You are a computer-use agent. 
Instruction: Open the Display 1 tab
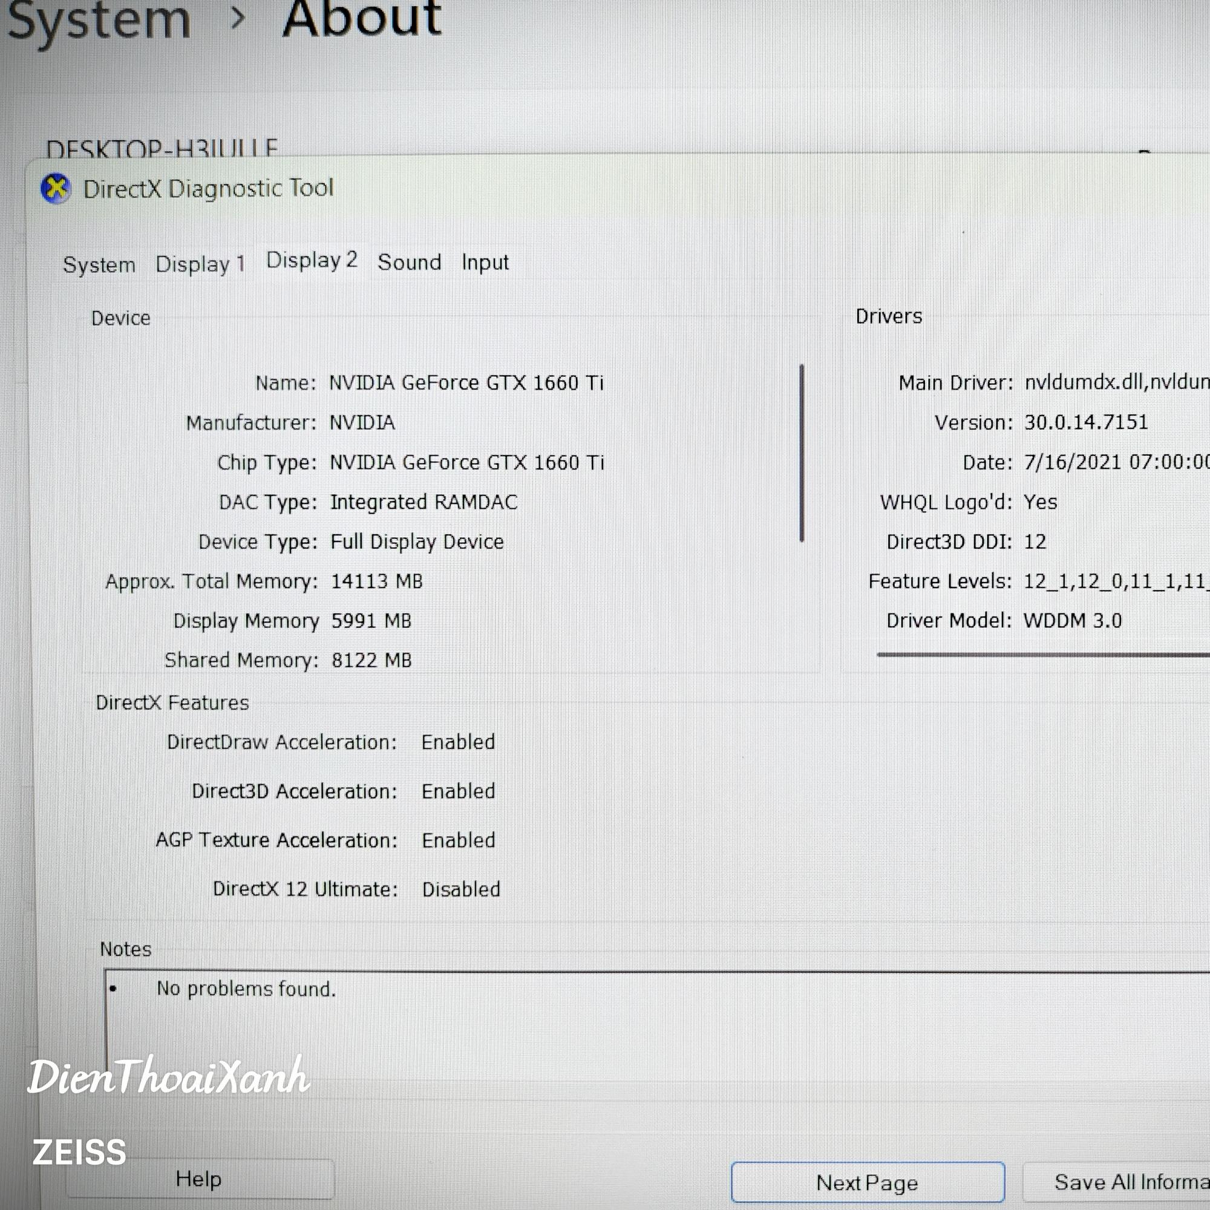pyautogui.click(x=200, y=264)
